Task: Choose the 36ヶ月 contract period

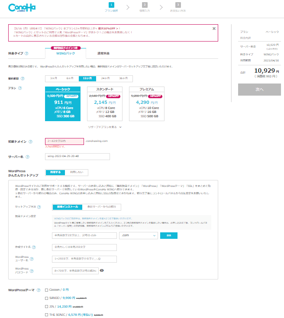Action: click(123, 78)
